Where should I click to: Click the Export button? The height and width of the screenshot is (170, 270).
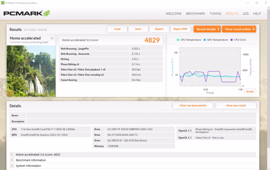(159, 29)
